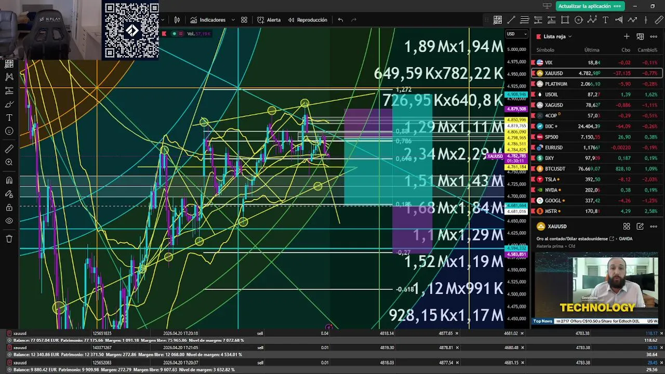Redo the chart action

[354, 20]
